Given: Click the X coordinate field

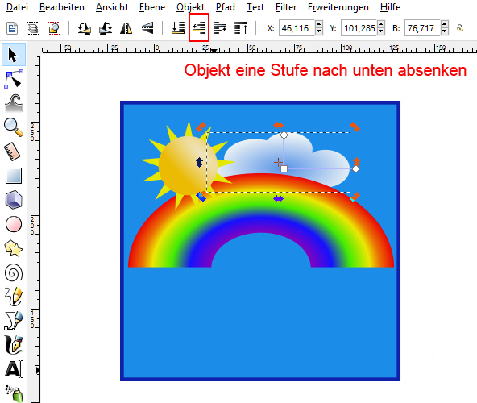Looking at the screenshot, I should click(297, 28).
